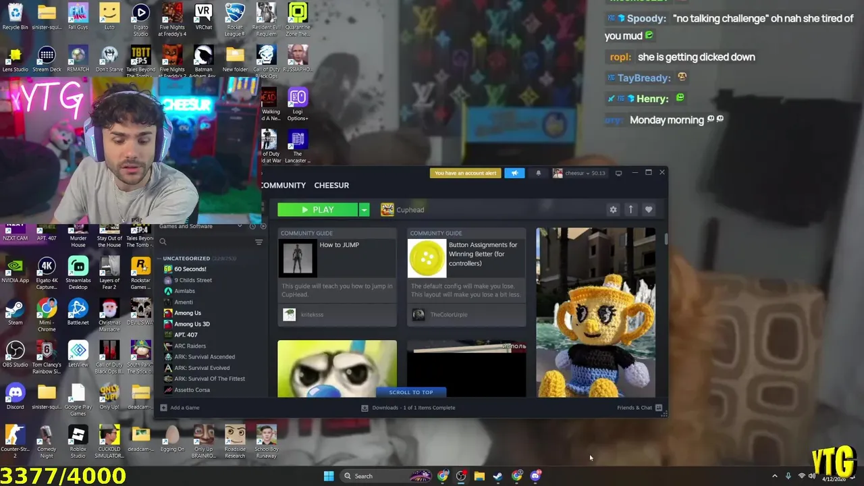Screen dimensions: 864x486
Task: Select VRChat desktop shortcut
Action: coord(203,18)
